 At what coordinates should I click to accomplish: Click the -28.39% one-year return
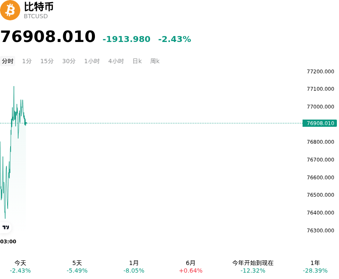(315, 271)
